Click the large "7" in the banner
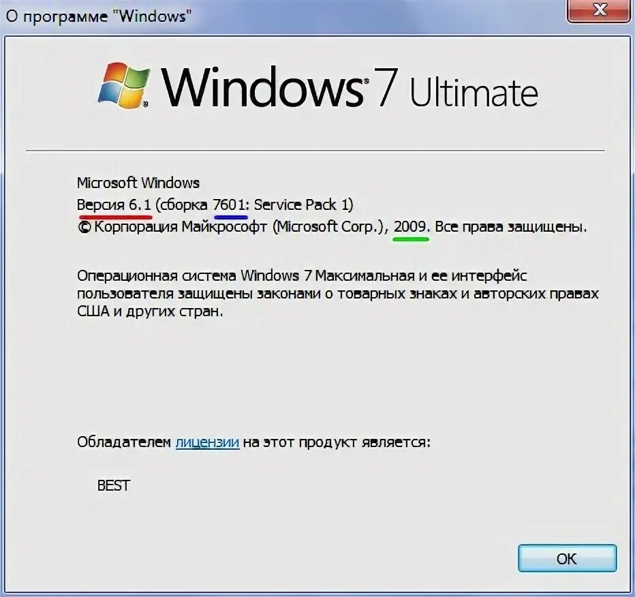Image resolution: width=635 pixels, height=597 pixels. tap(385, 87)
